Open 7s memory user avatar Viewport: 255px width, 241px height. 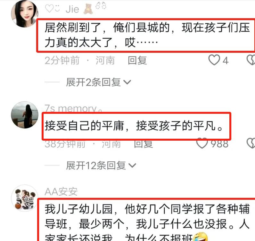pyautogui.click(x=25, y=115)
